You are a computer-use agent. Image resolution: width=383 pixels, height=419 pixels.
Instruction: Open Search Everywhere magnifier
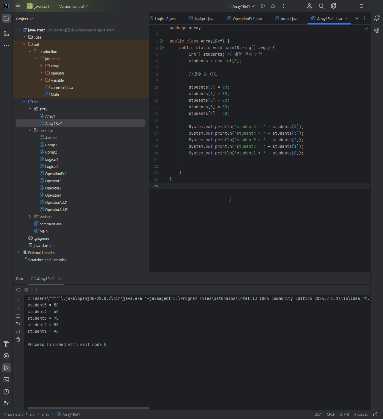(x=321, y=6)
